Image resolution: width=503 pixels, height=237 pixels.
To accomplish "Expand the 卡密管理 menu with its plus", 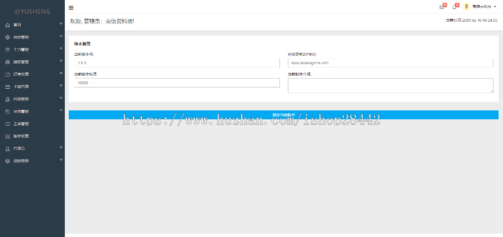I will (61, 85).
